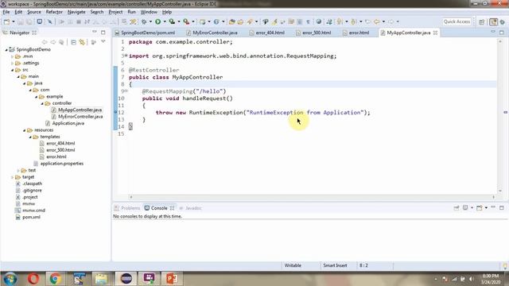This screenshot has height=286, width=509.
Task: Click the New wizard icon in toolbar
Action: coord(6,21)
